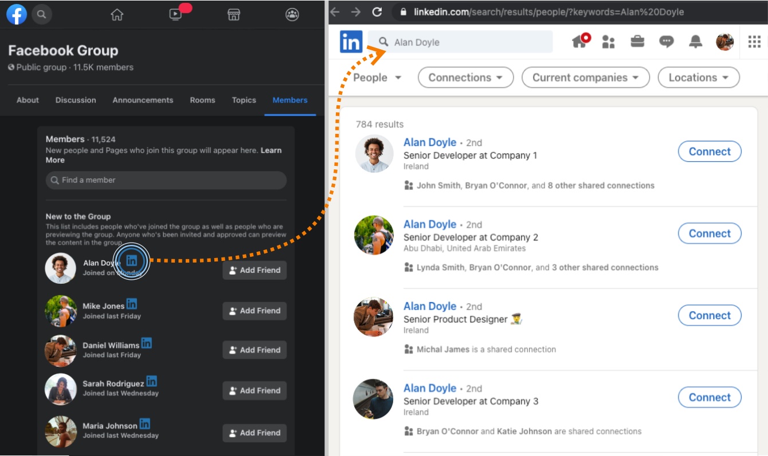The image size is (768, 456).
Task: Add Friend for Maria Johnson
Action: [x=254, y=433]
